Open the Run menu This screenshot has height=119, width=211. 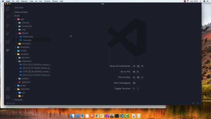41,1
